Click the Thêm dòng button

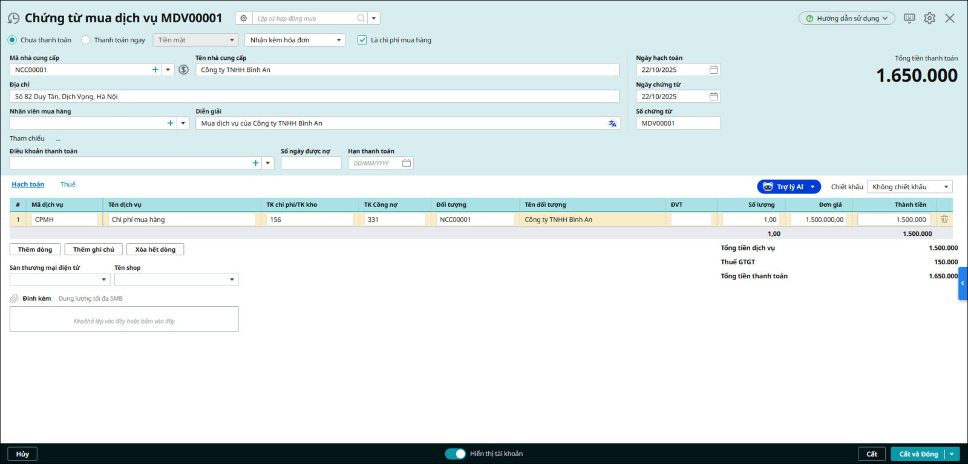click(35, 249)
